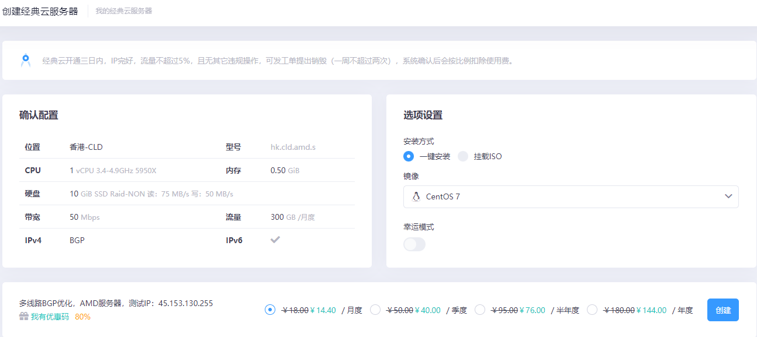Image resolution: width=757 pixels, height=337 pixels.
Task: Click the rocket icon in notice banner
Action: [x=26, y=60]
